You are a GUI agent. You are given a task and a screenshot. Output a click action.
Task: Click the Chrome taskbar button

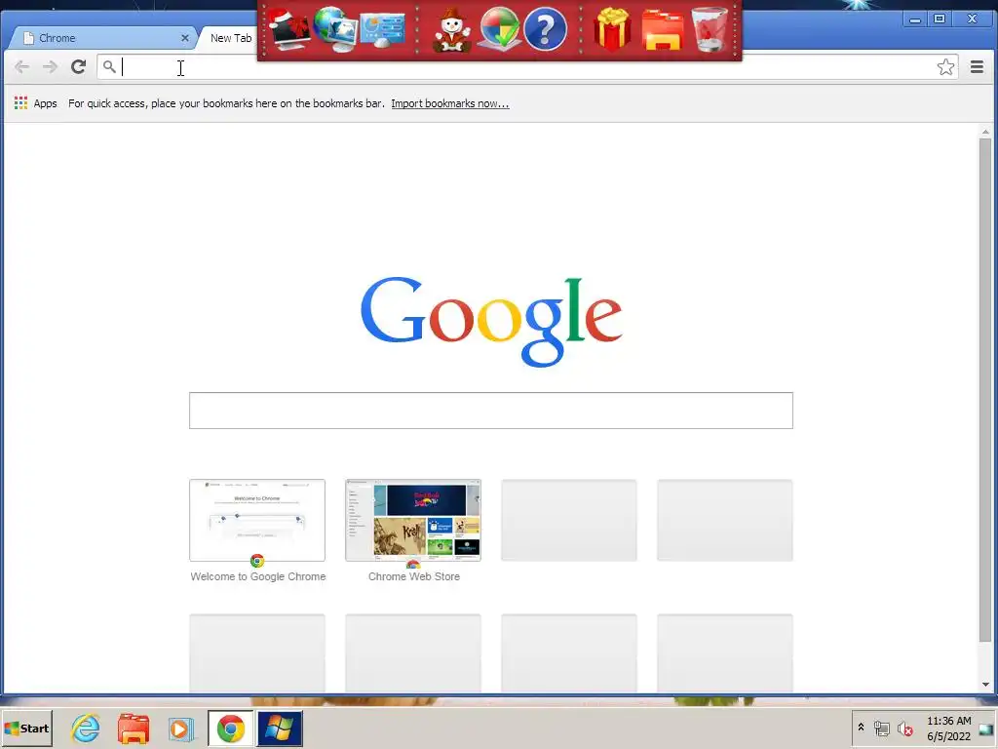230,728
